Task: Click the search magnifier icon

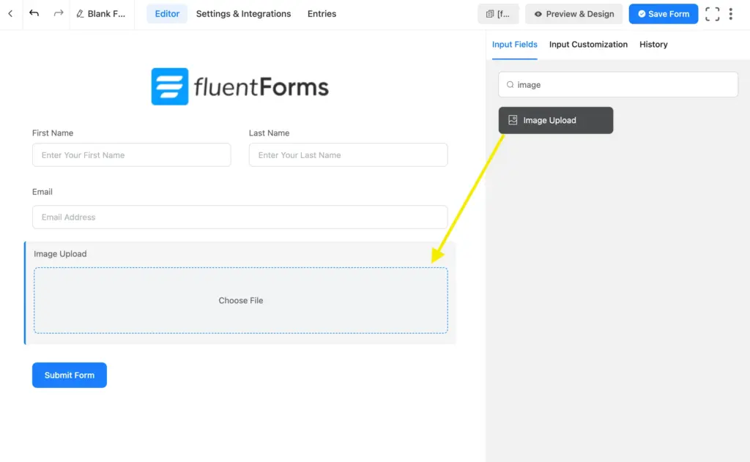Action: tap(510, 85)
